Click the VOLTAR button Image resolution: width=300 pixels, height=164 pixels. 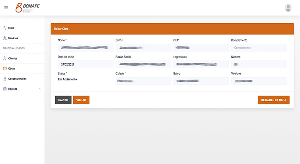pos(81,100)
